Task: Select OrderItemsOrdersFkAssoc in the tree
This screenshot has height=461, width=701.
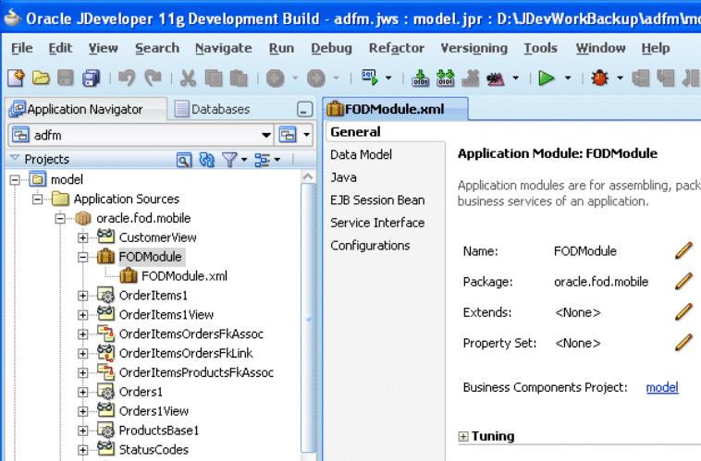Action: (x=191, y=334)
